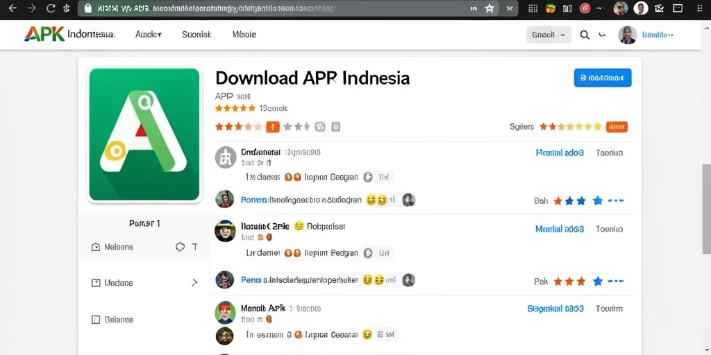The image size is (711, 355).
Task: Open the three-dots menu in the Penm row
Action: click(x=616, y=282)
